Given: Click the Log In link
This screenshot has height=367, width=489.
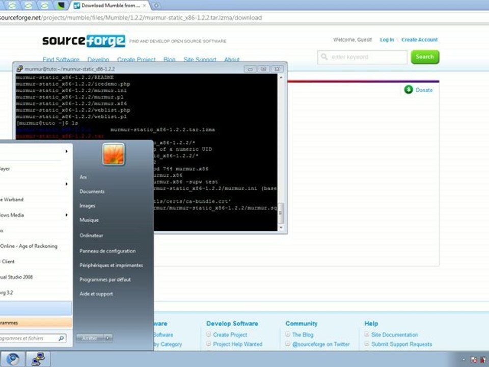Looking at the screenshot, I should coord(387,40).
